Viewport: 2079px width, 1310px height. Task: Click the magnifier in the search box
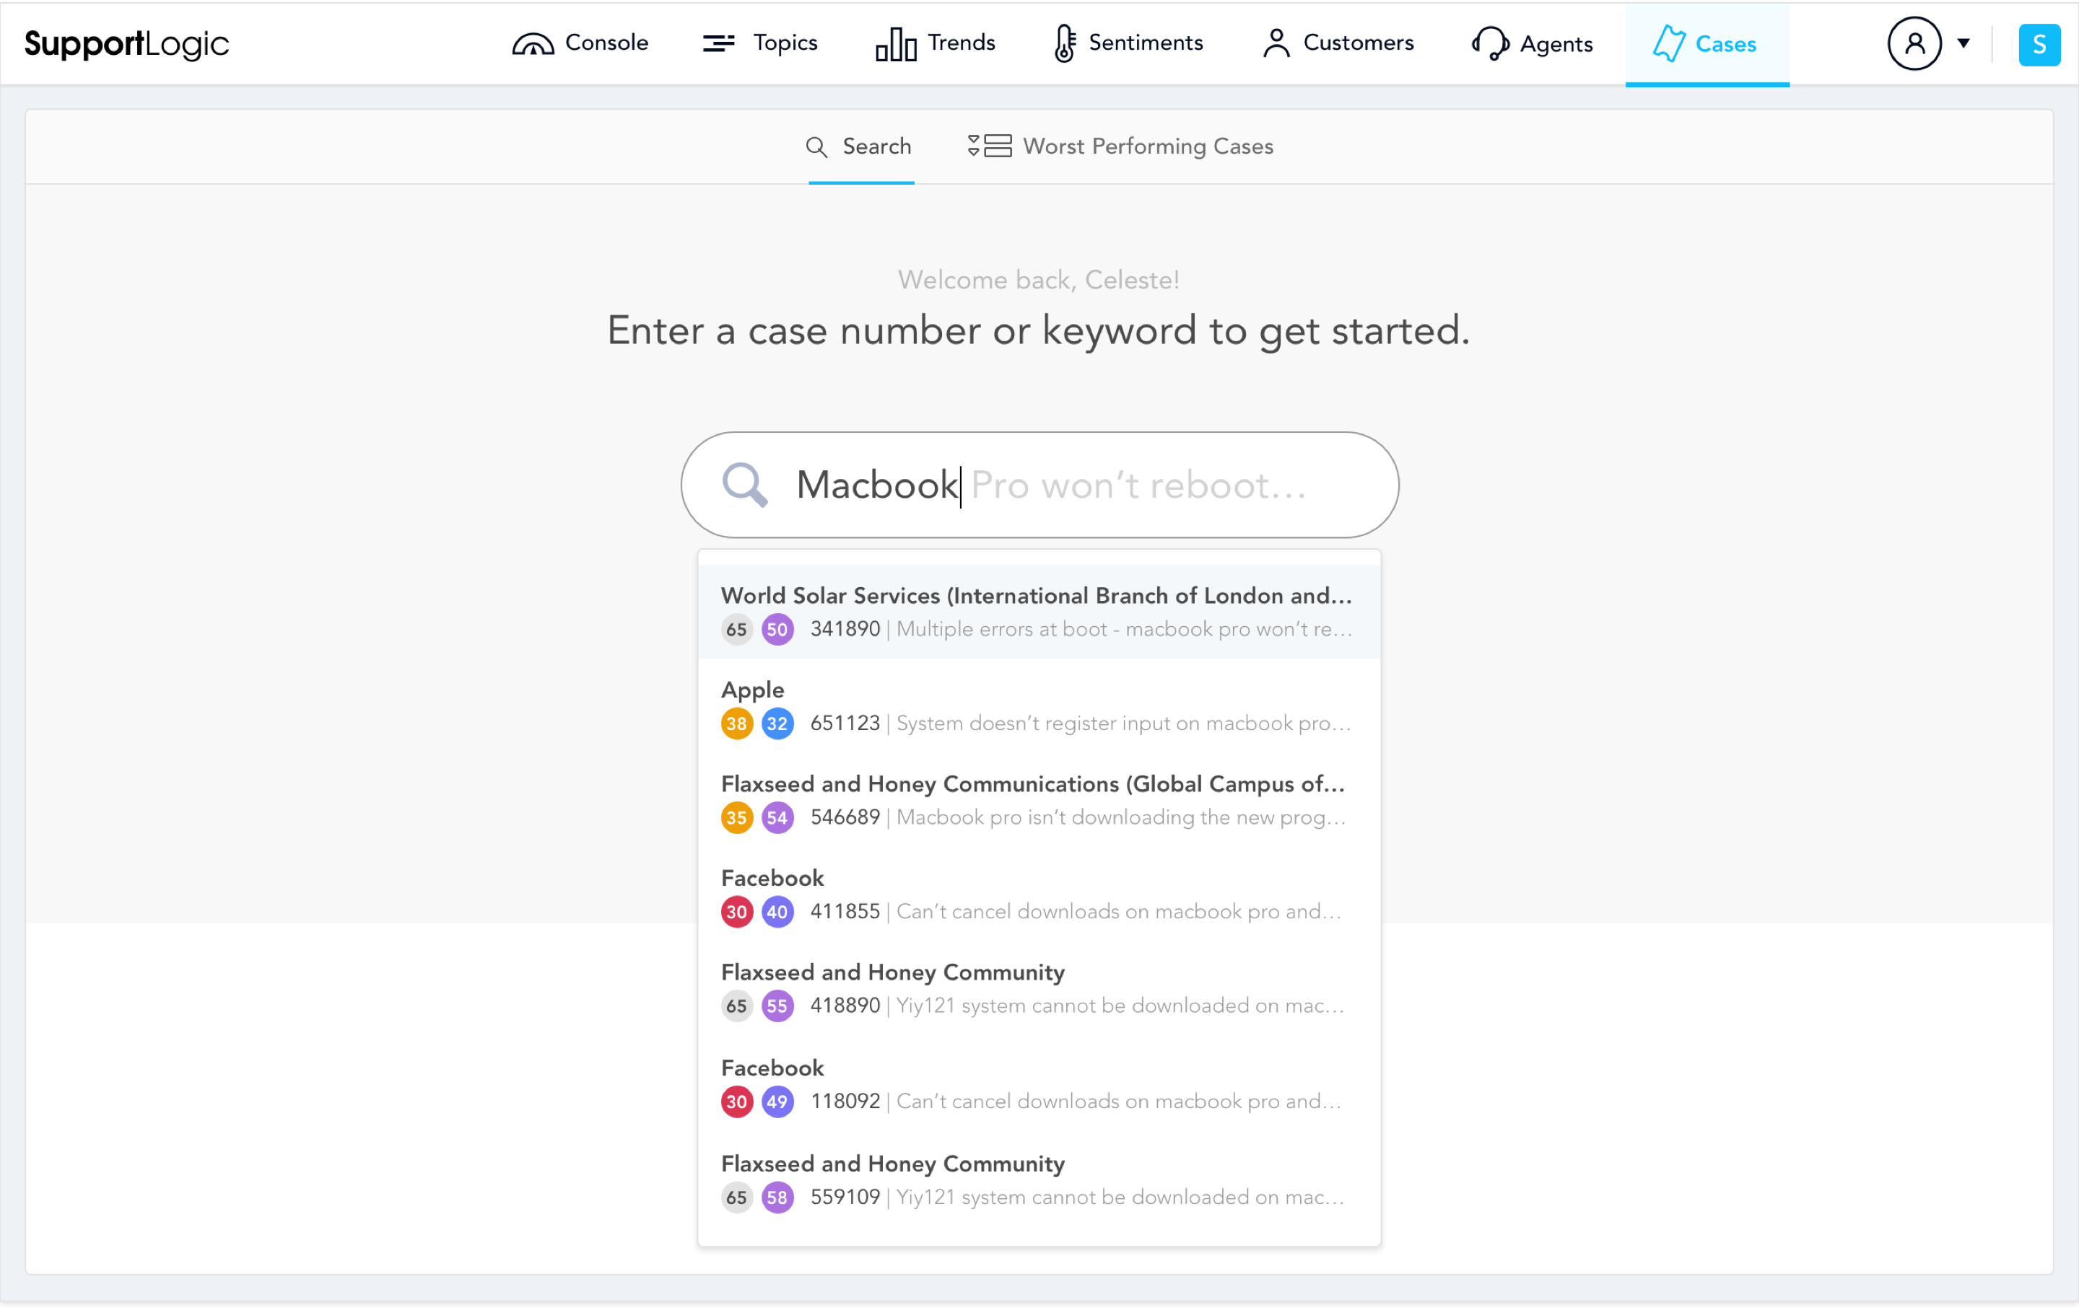tap(744, 485)
